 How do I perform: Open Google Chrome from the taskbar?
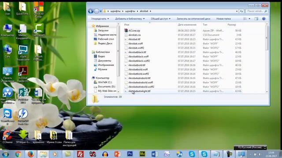click(x=18, y=154)
